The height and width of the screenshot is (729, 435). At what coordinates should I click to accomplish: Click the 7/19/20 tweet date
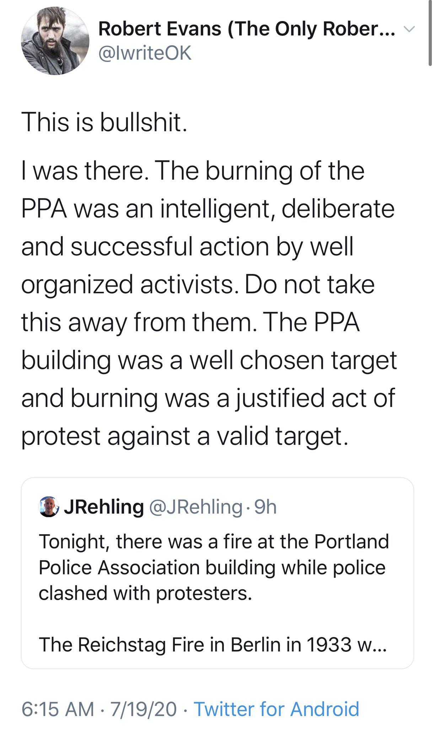tap(143, 709)
